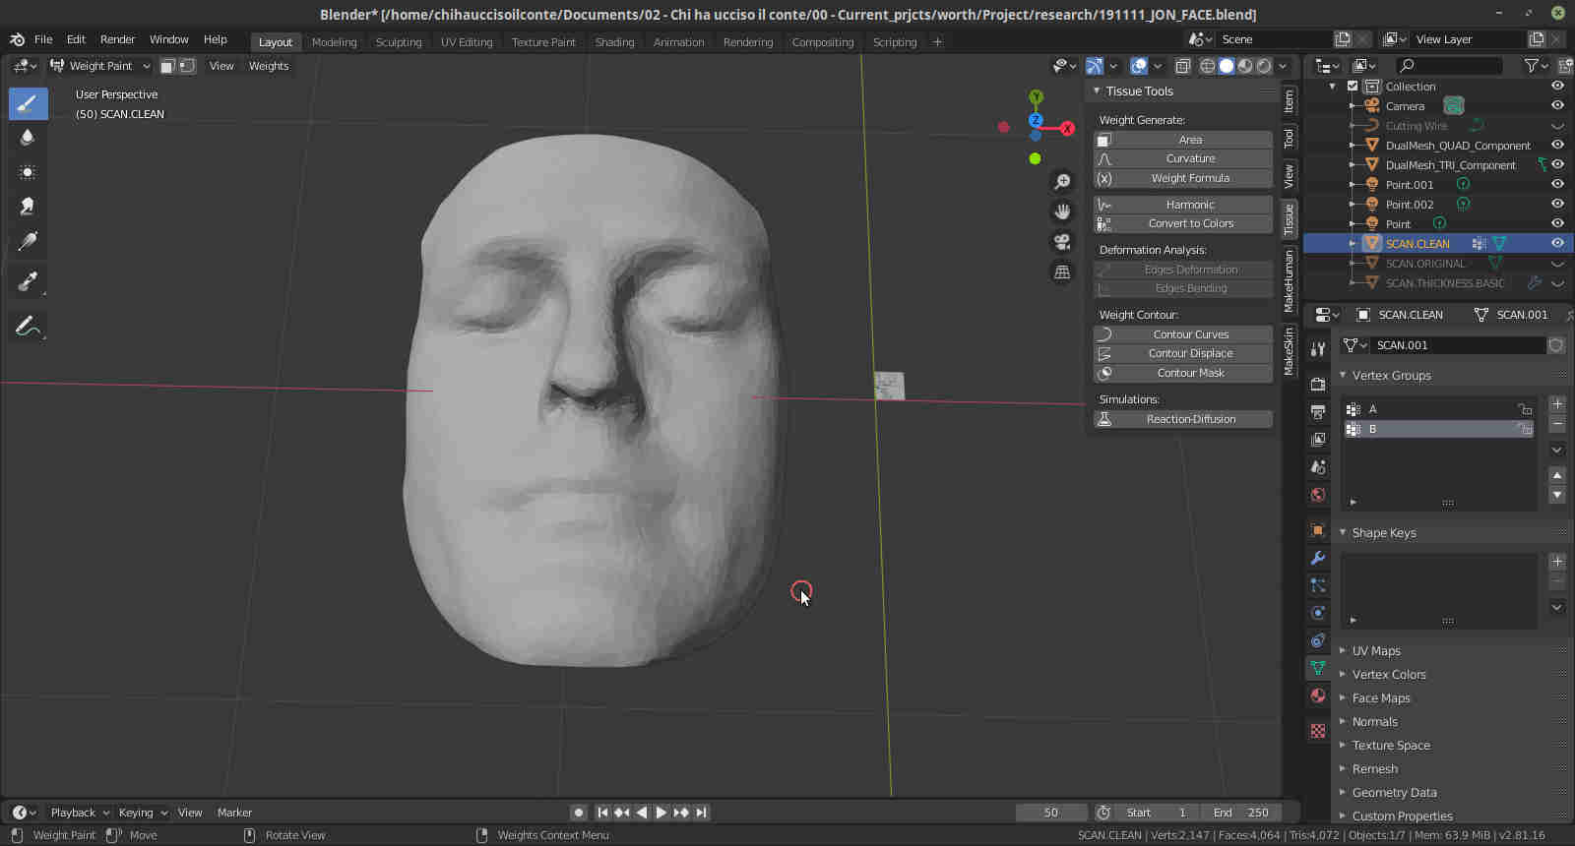Open the World properties tab
Screen dimensions: 1575x846
point(1318,495)
